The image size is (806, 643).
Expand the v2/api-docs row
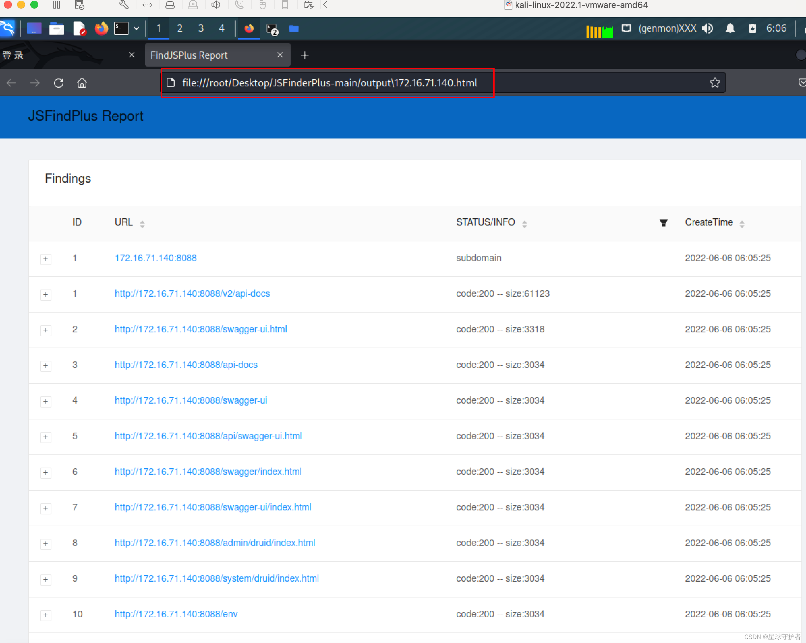coord(45,294)
